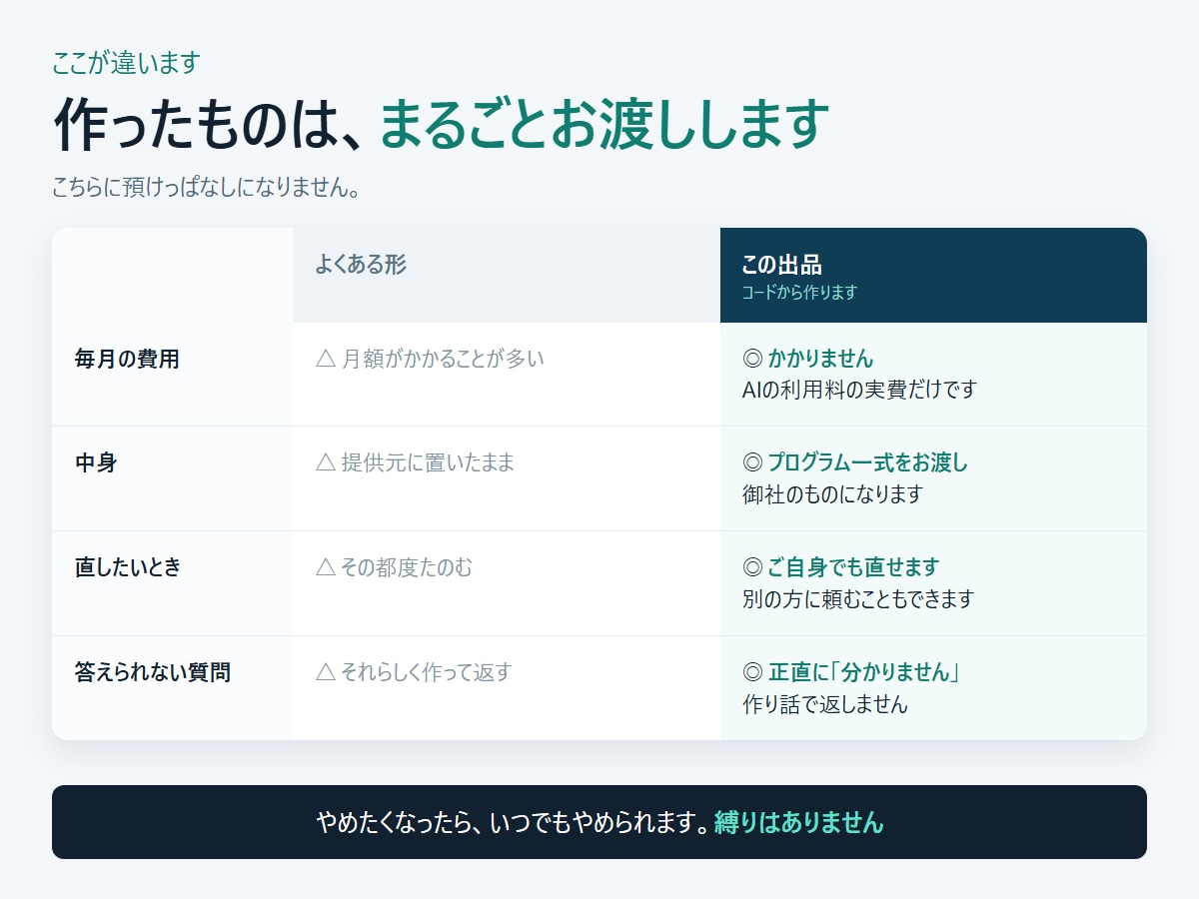
Task: Click '御社のものになります' text
Action: [832, 494]
